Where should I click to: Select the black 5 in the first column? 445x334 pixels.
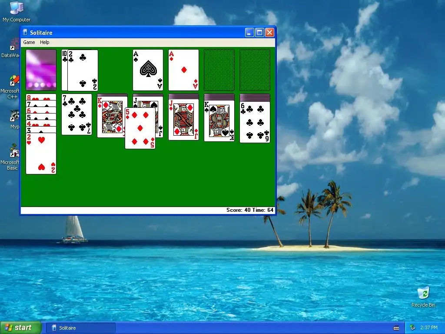point(41,117)
